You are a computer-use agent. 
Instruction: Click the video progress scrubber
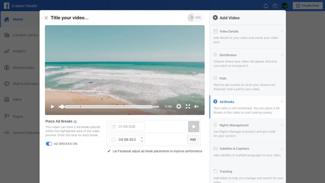pos(108,107)
